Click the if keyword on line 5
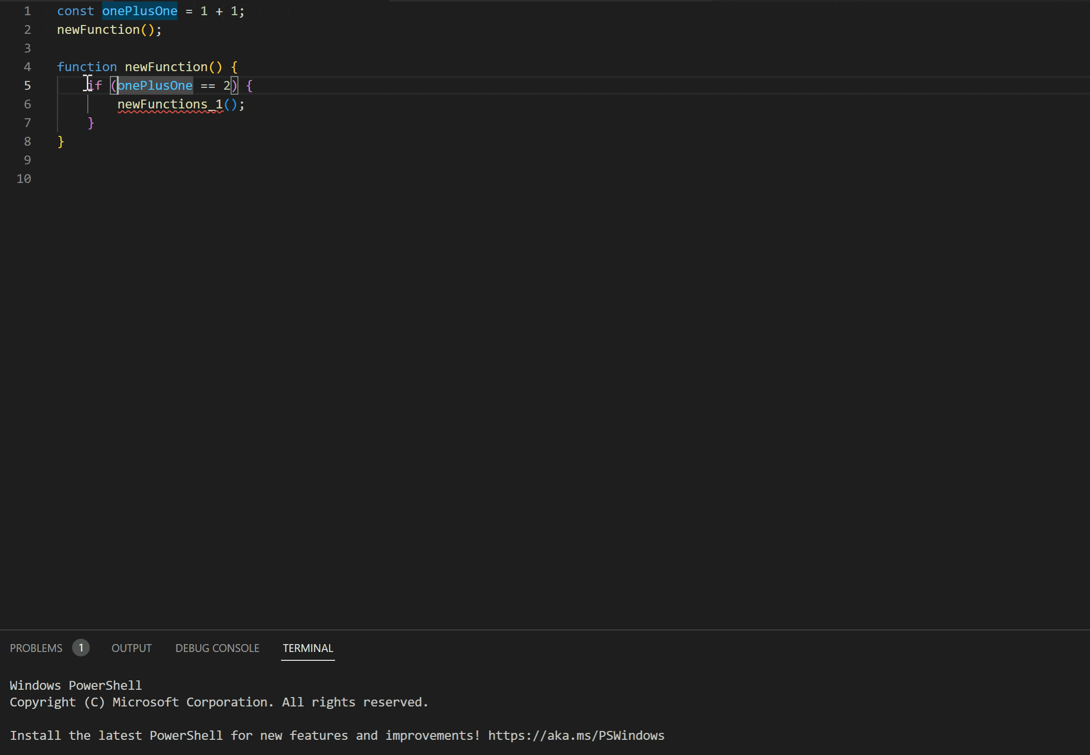1090x755 pixels. 95,86
